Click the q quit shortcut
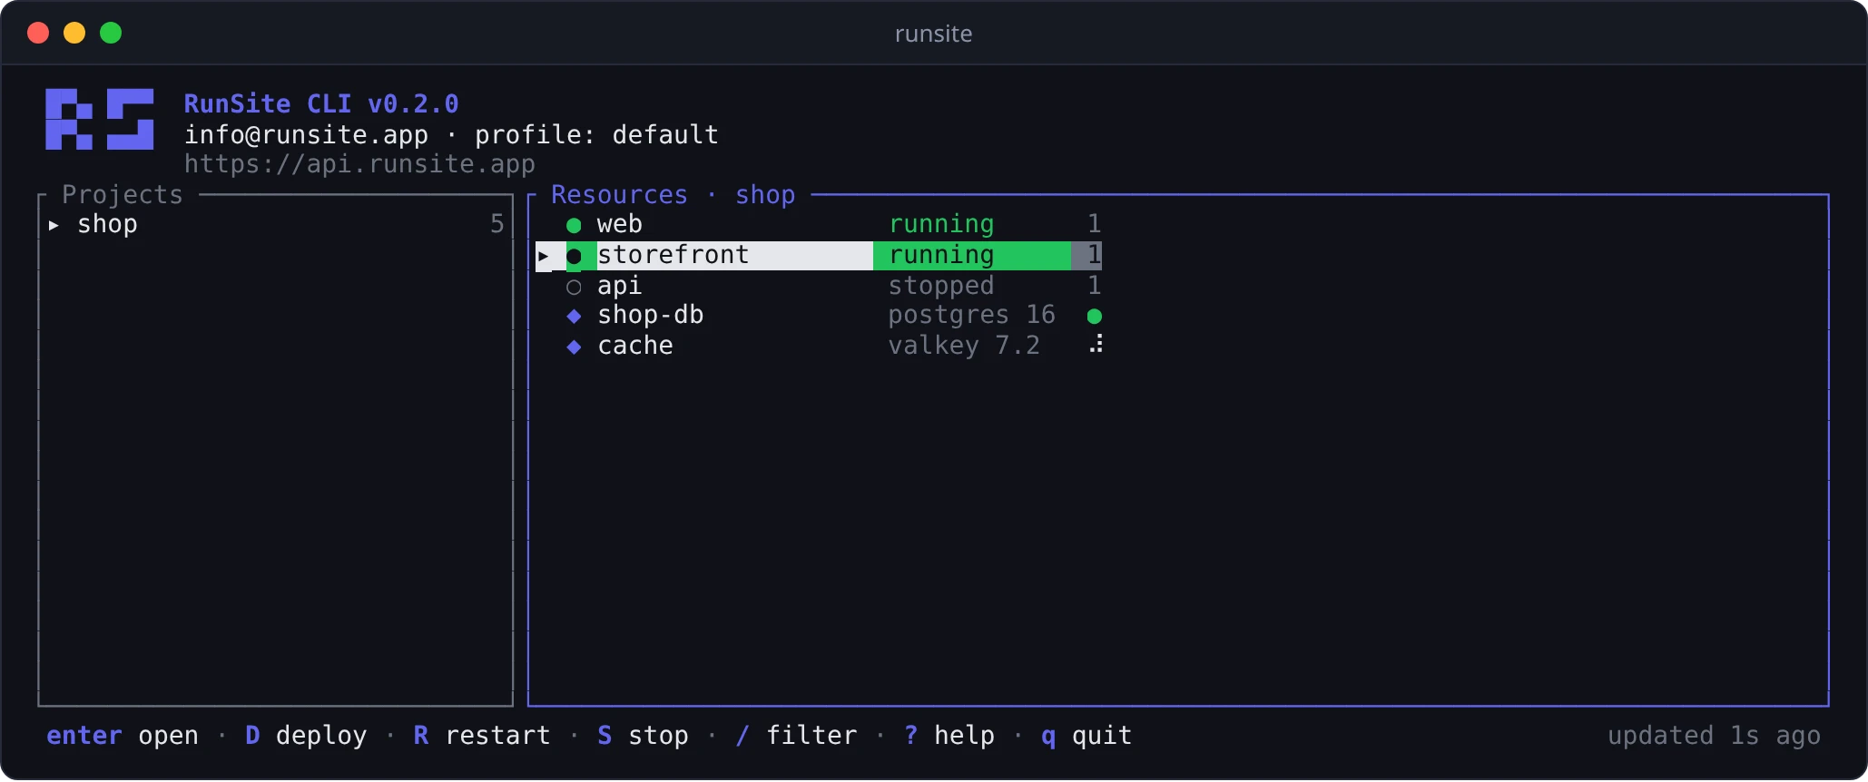The height and width of the screenshot is (782, 1868). tap(1086, 735)
